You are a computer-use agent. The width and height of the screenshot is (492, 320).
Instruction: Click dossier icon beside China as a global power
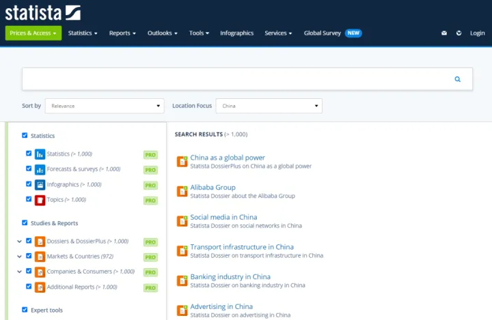(182, 162)
